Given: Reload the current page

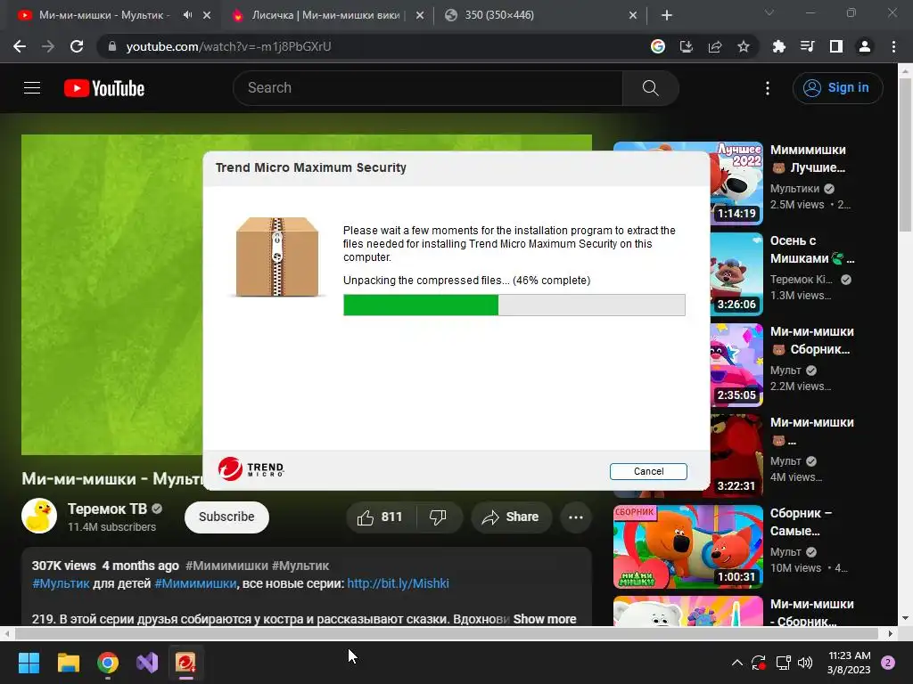Looking at the screenshot, I should [77, 46].
